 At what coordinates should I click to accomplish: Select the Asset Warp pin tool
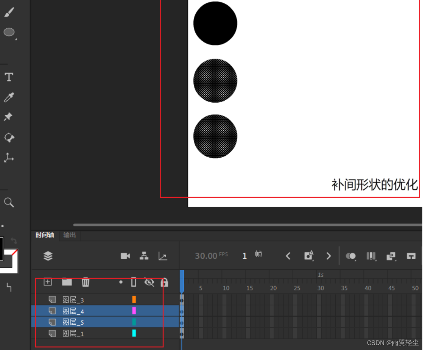(x=8, y=117)
